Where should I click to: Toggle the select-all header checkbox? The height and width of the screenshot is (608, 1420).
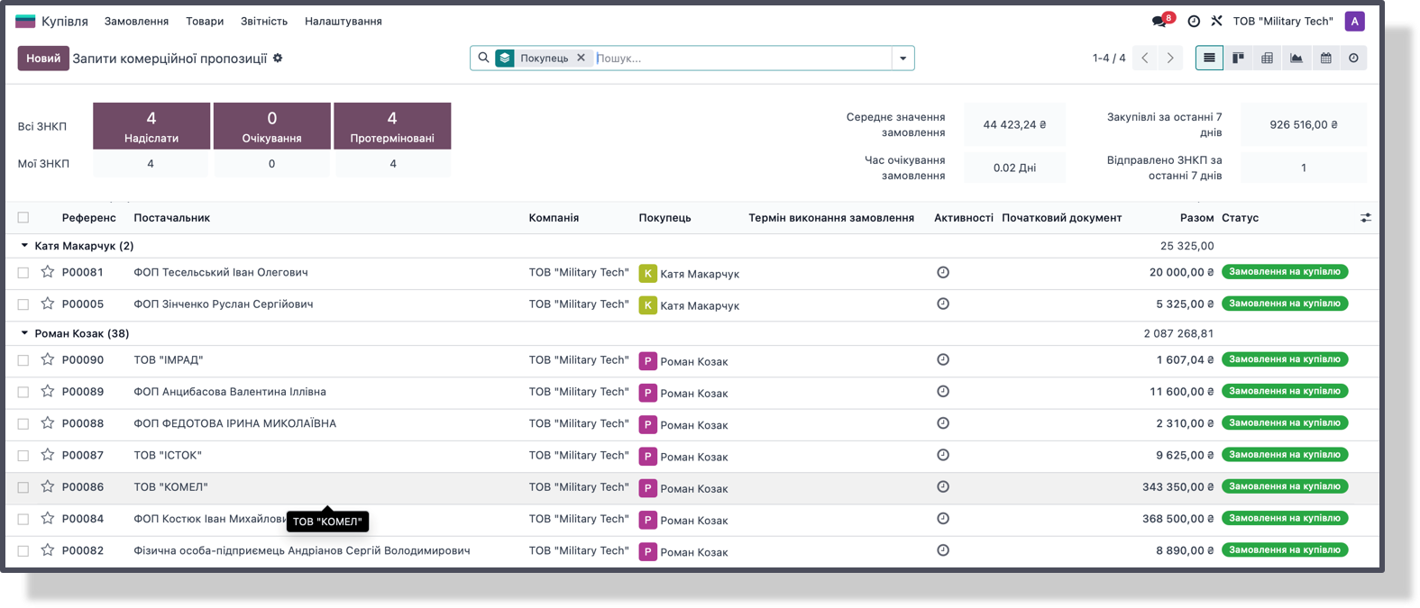(x=23, y=217)
